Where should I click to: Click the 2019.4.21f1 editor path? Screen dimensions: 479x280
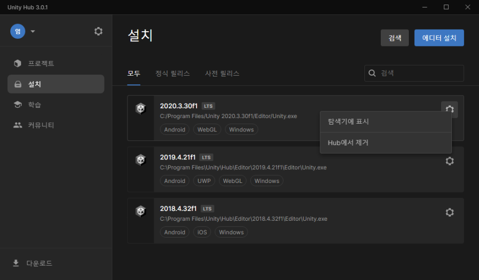coord(243,168)
